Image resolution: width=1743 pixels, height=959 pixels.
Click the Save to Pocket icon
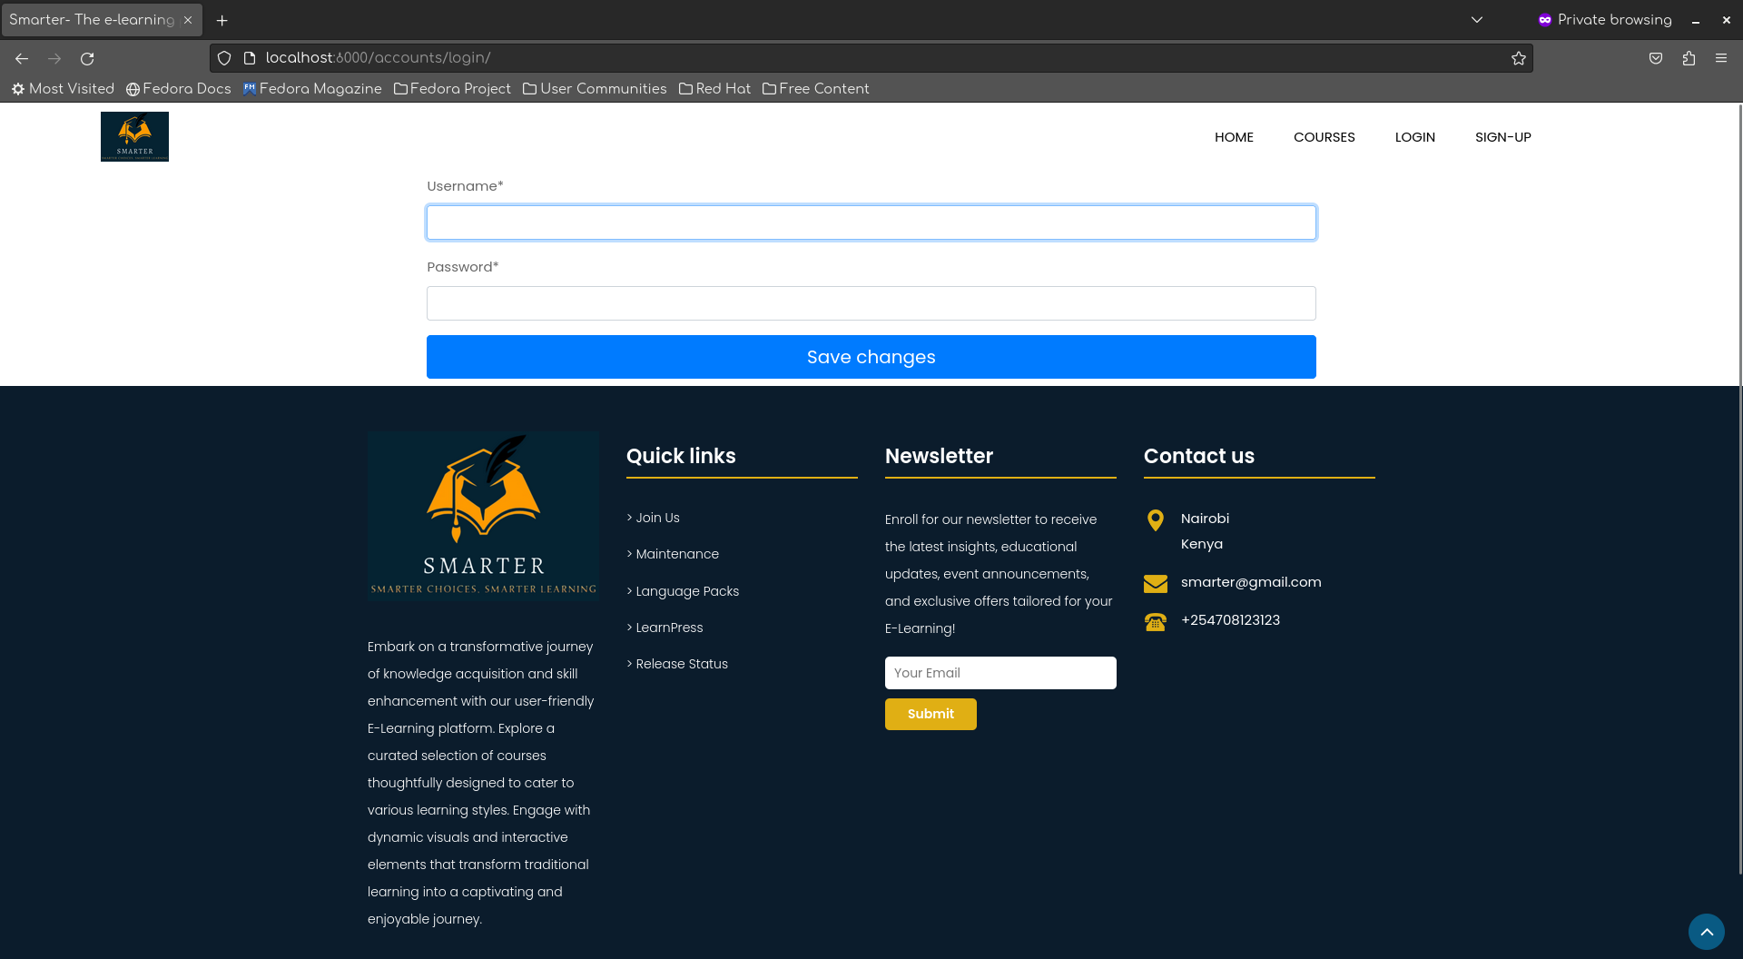pyautogui.click(x=1656, y=59)
